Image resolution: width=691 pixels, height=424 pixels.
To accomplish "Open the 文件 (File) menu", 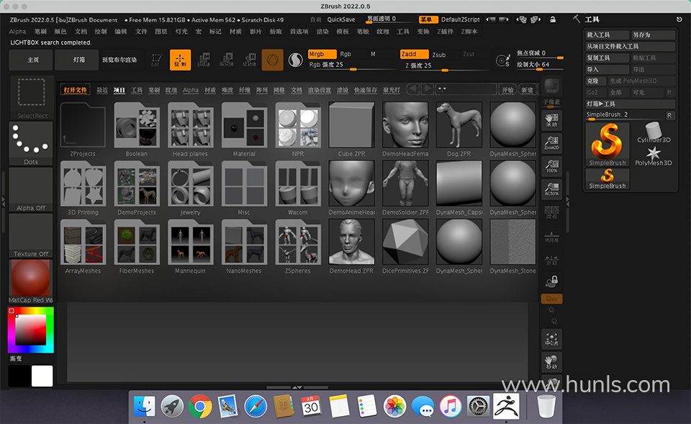I will coord(141,32).
